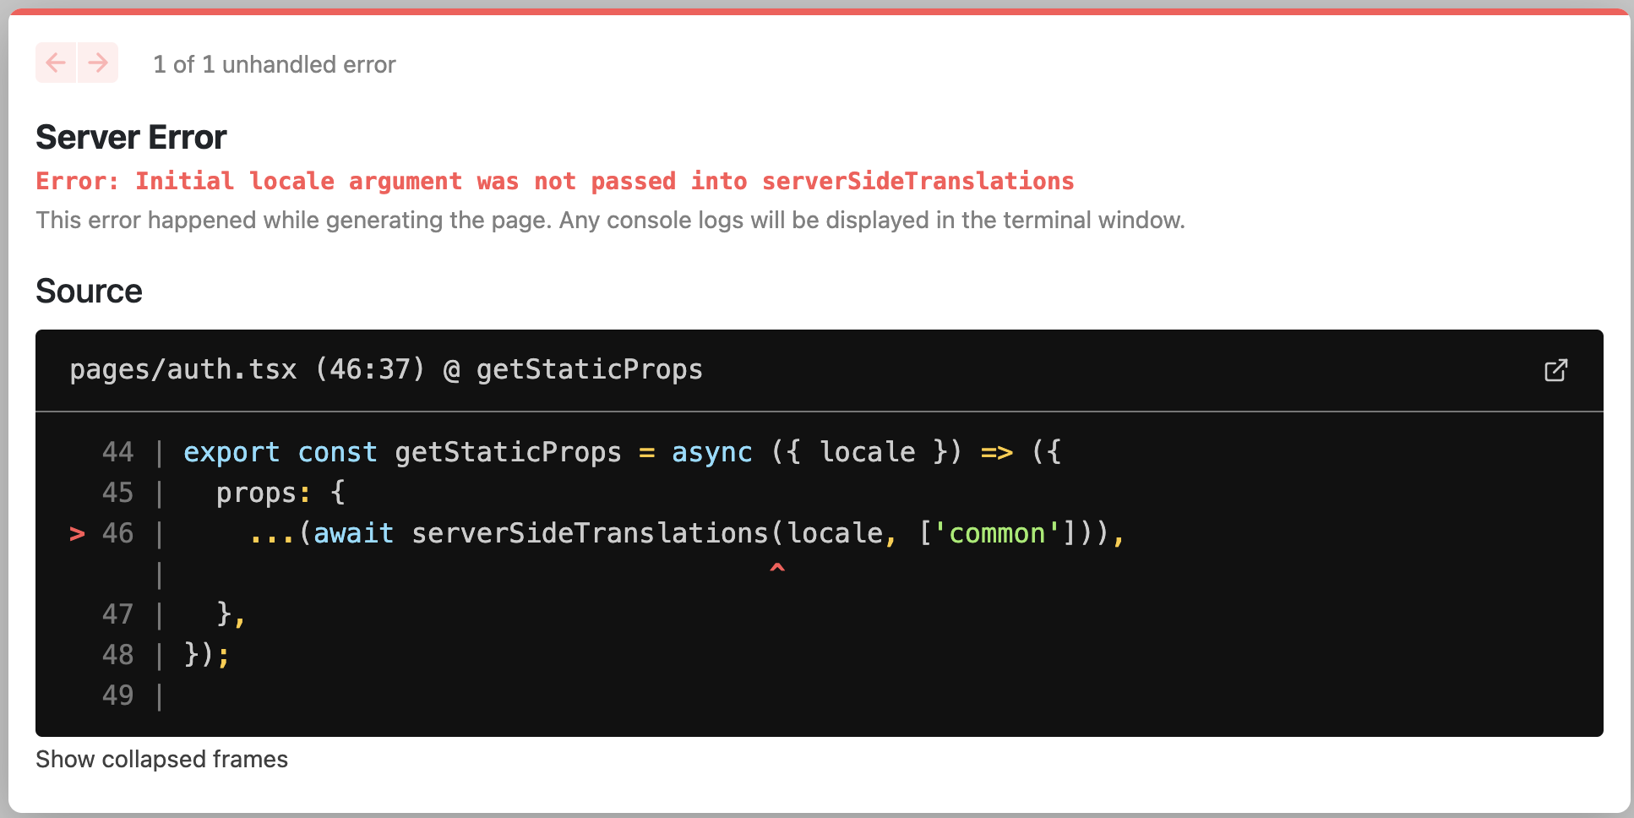Viewport: 1634px width, 818px height.
Task: Navigate to the next error using the right arrow
Action: coord(98,63)
